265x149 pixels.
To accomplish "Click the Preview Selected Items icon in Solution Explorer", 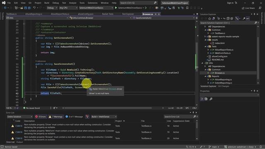I will point(248,19).
